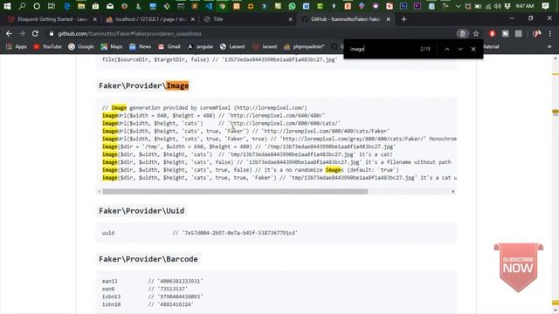This screenshot has width=559, height=314.
Task: Open the volume control in system tray
Action: 498,6
